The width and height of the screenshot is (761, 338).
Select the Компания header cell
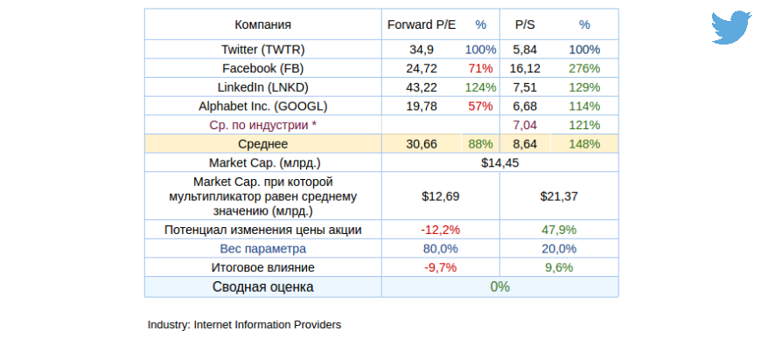(263, 24)
